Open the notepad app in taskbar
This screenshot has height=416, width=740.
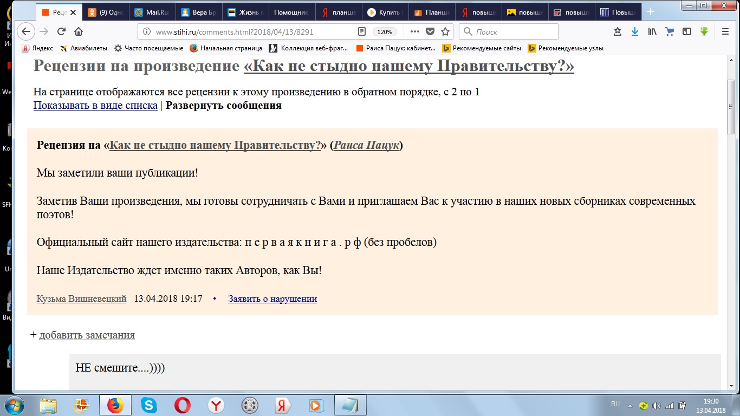[350, 405]
